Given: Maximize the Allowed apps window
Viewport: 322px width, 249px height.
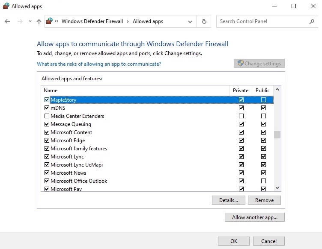Looking at the screenshot, I should [x=294, y=6].
